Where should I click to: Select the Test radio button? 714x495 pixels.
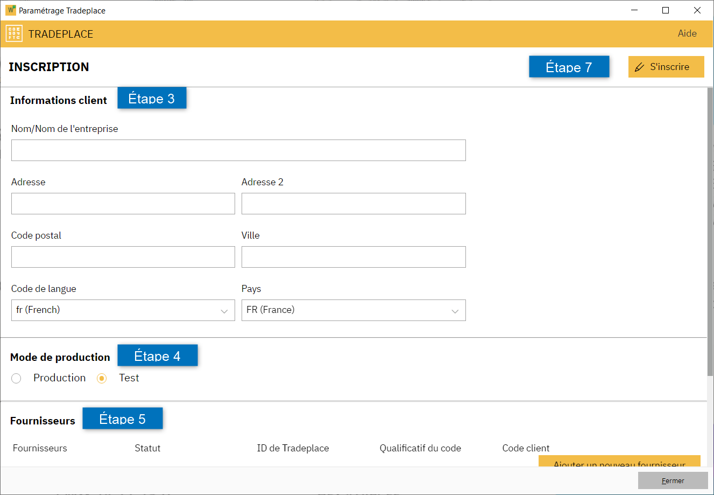point(102,379)
